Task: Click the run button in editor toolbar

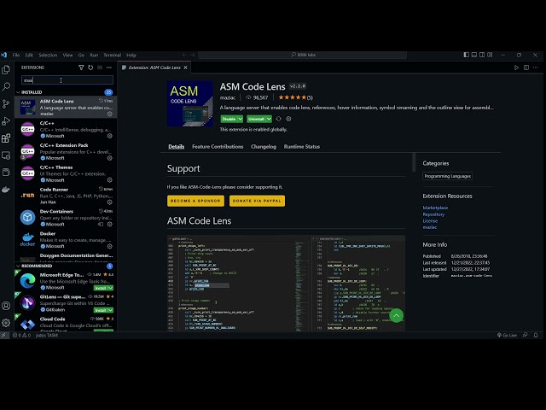Action: point(516,67)
